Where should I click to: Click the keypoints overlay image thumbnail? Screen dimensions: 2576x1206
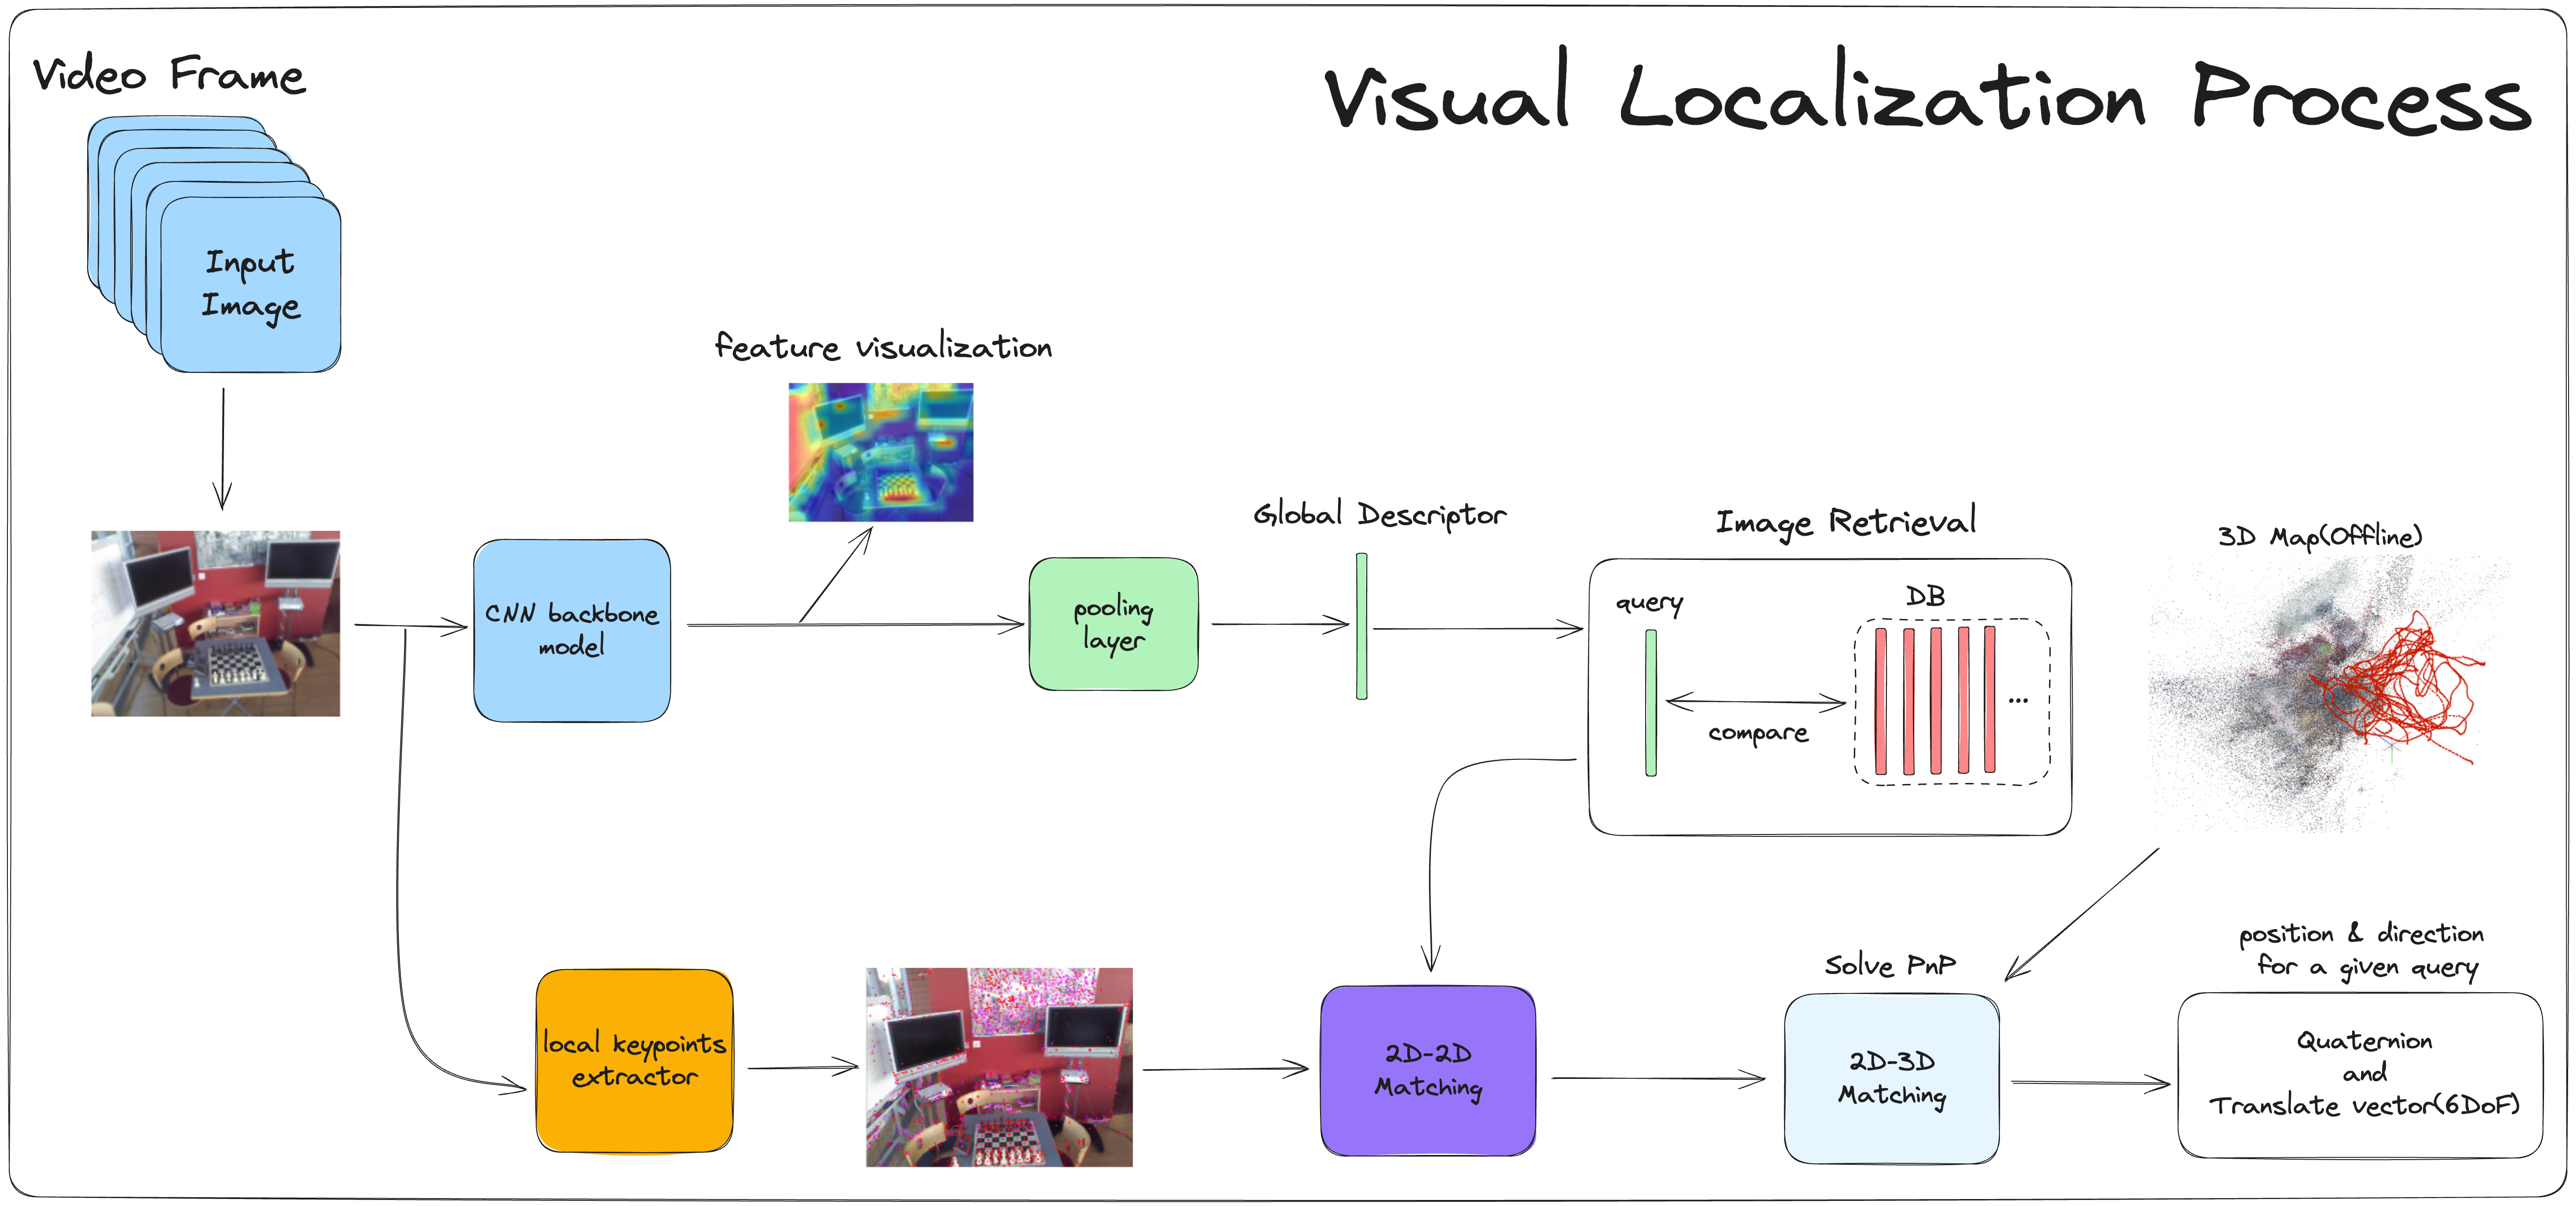pos(999,1067)
